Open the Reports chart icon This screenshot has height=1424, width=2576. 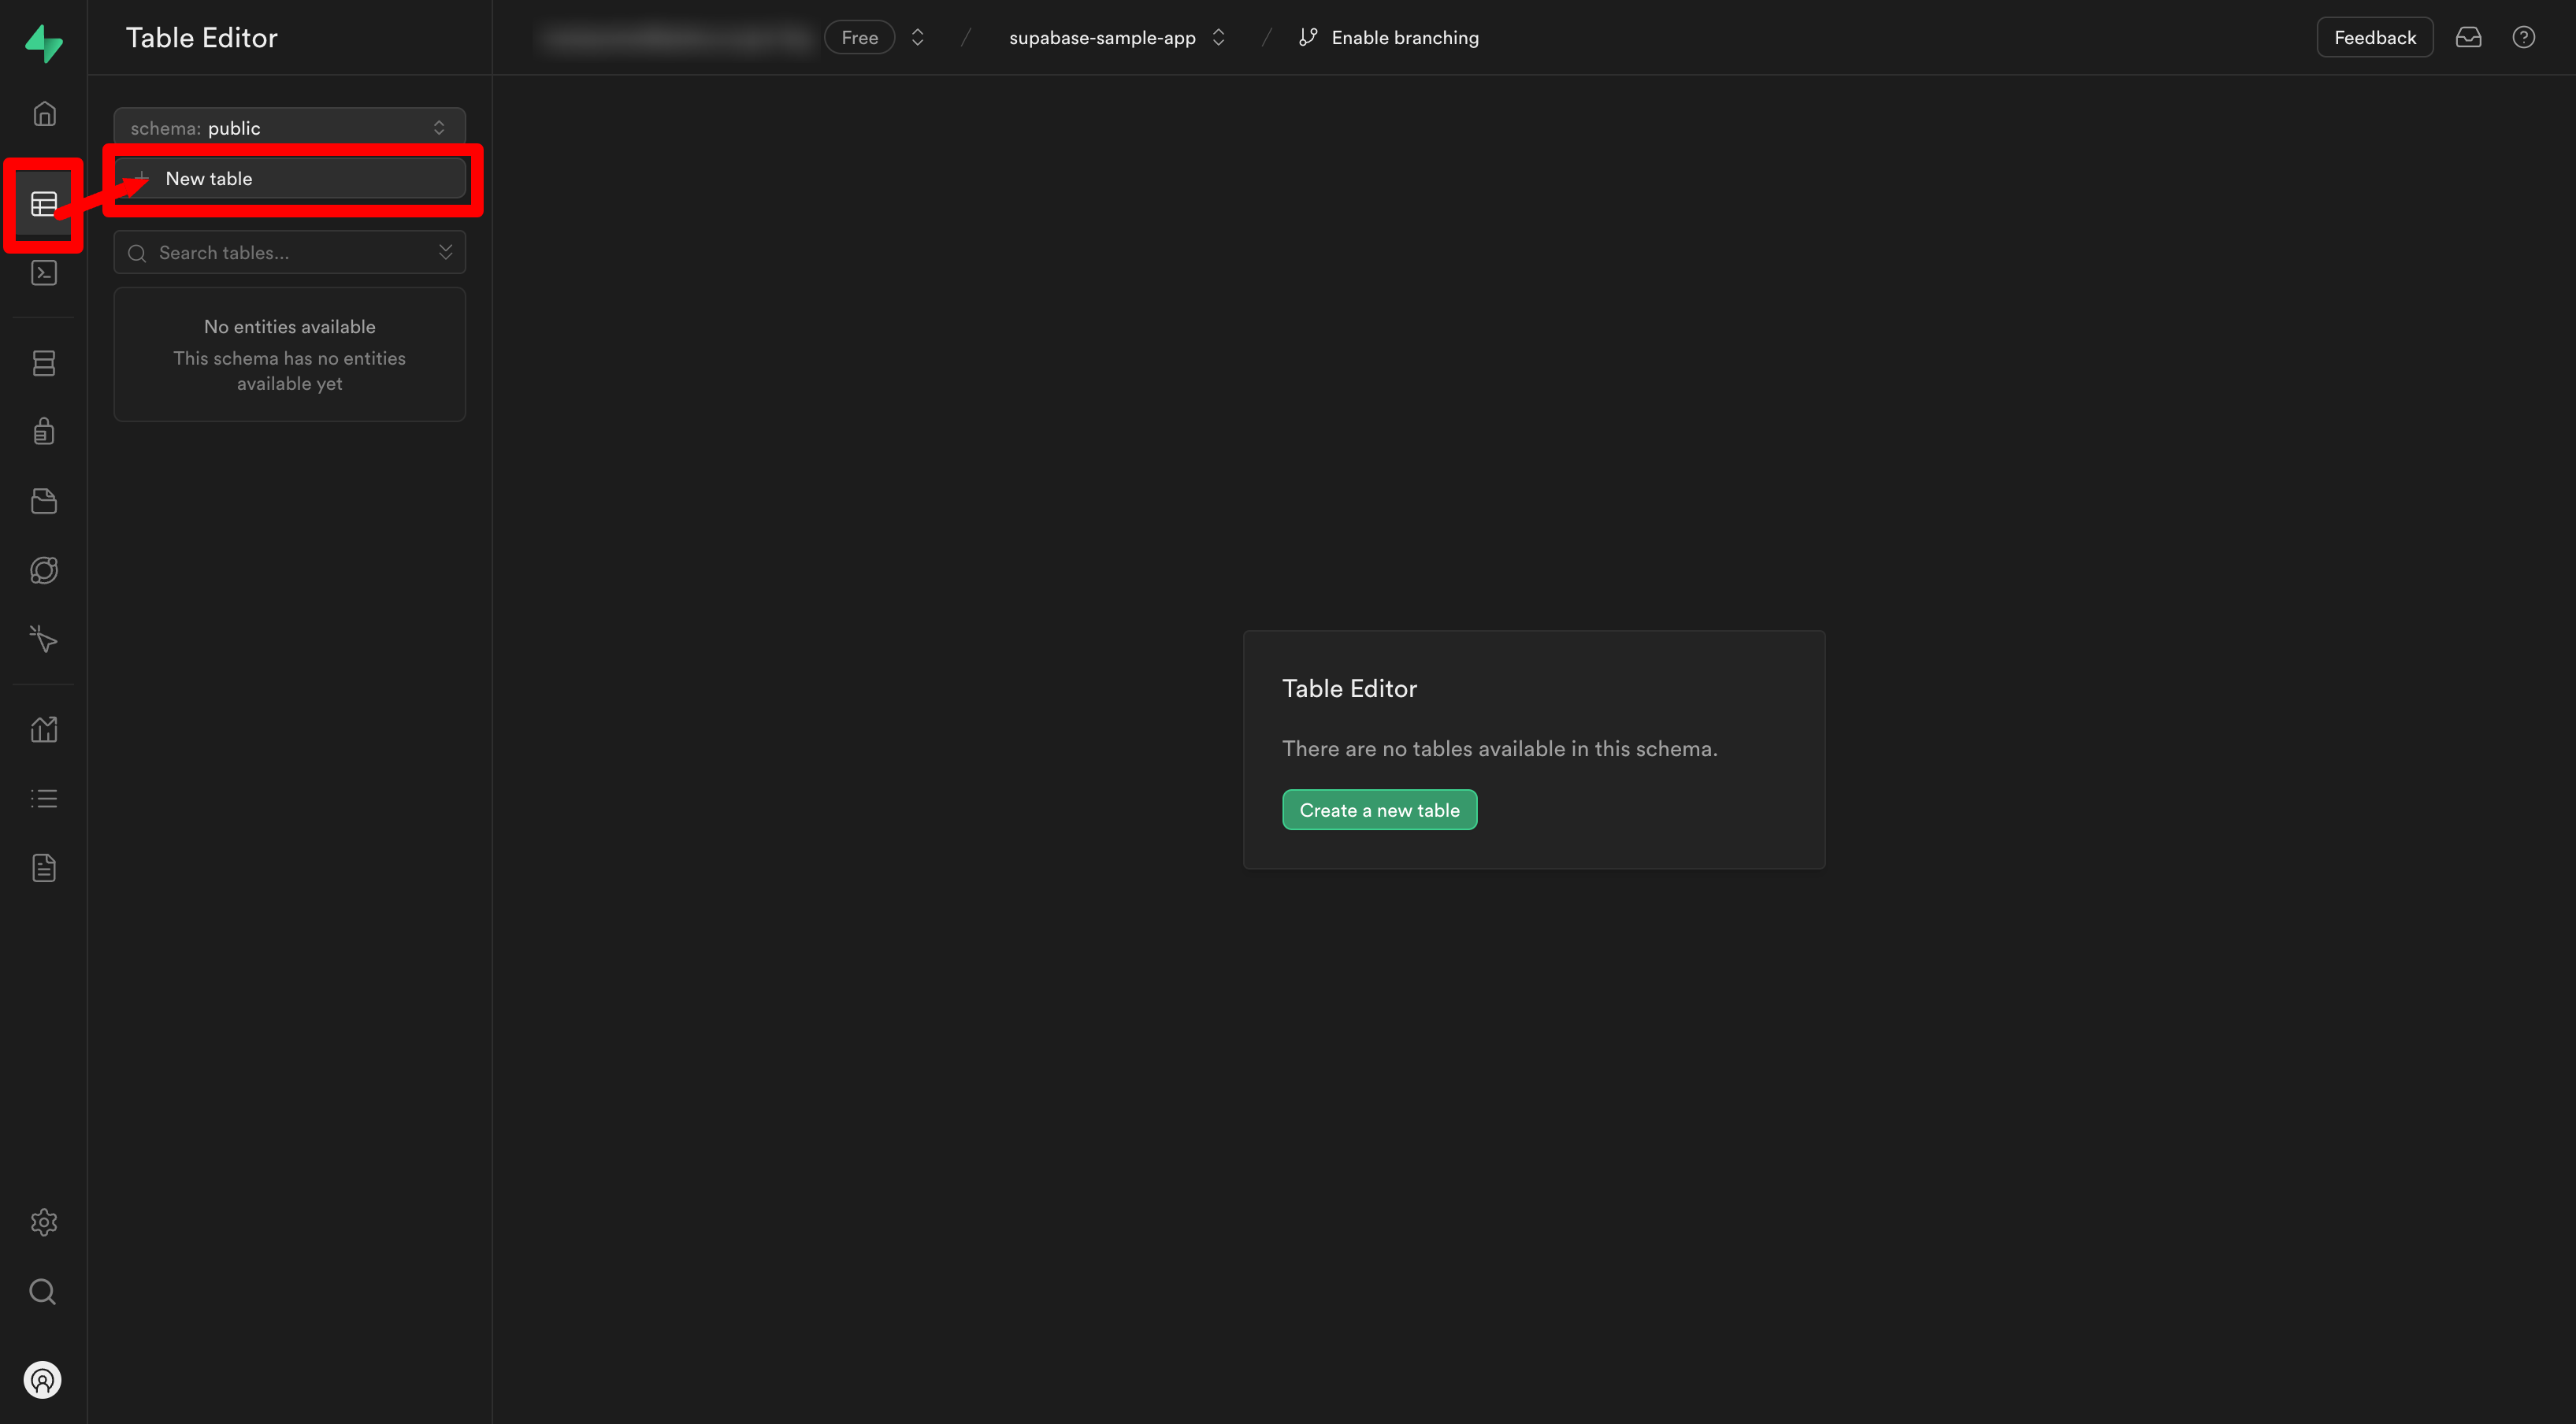(x=44, y=729)
